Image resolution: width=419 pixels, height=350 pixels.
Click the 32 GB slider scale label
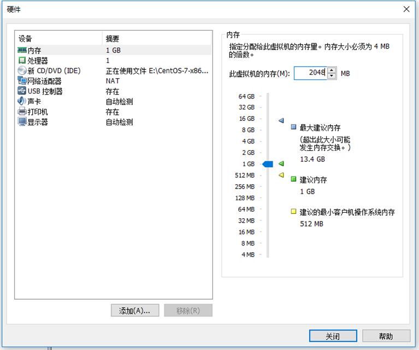click(246, 107)
